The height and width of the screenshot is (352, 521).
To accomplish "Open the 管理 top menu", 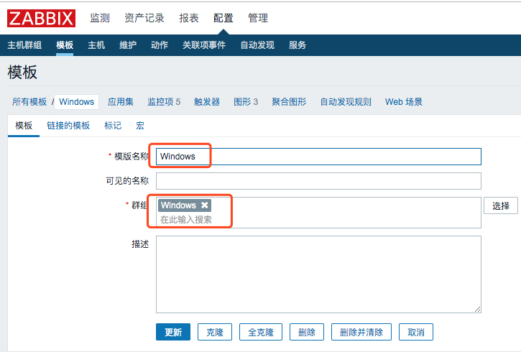I will (x=258, y=18).
